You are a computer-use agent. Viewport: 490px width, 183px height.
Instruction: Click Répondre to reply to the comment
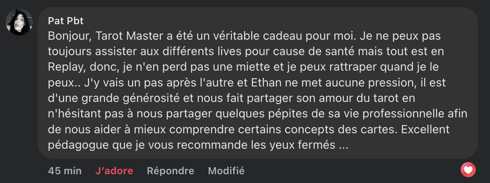(x=170, y=170)
